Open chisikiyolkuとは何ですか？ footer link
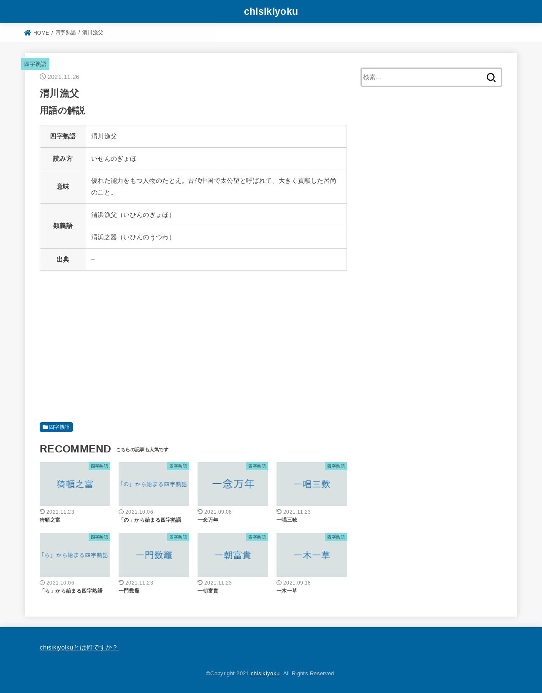Viewport: 542px width, 693px height. [79, 647]
